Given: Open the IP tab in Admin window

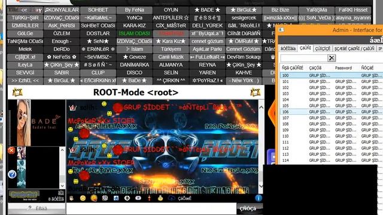Looking at the screenshot, I should (380, 48).
